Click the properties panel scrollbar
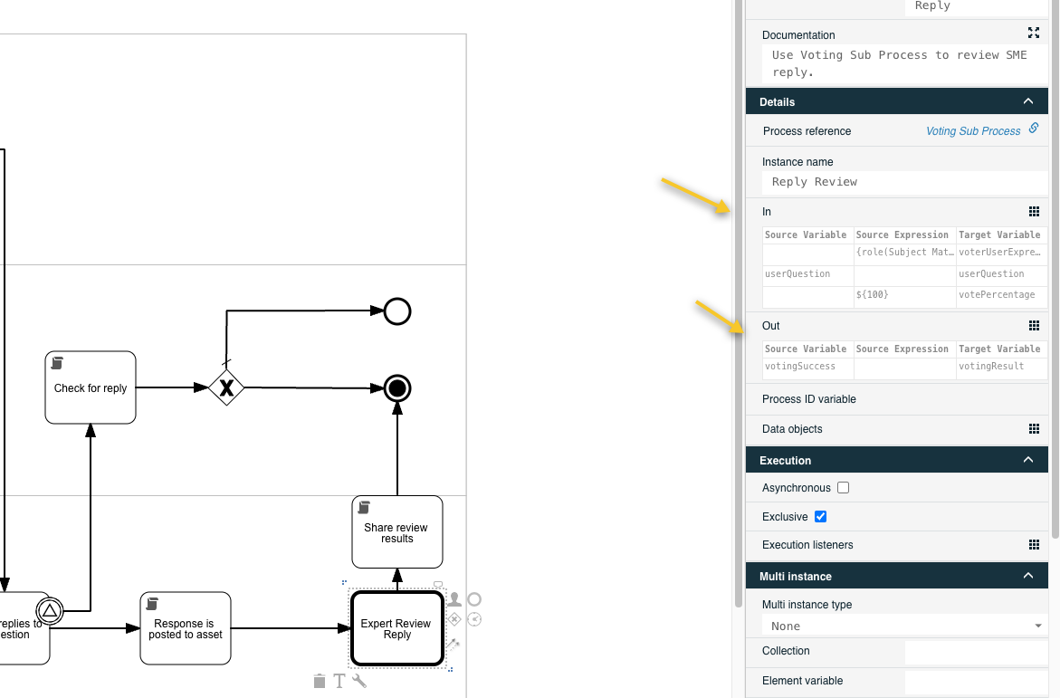1060x698 pixels. (x=1055, y=271)
